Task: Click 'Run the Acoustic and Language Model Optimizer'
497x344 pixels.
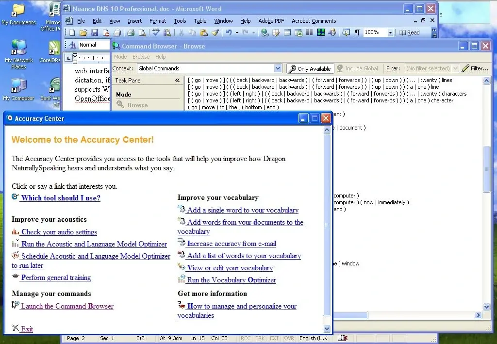Action: [x=94, y=244]
